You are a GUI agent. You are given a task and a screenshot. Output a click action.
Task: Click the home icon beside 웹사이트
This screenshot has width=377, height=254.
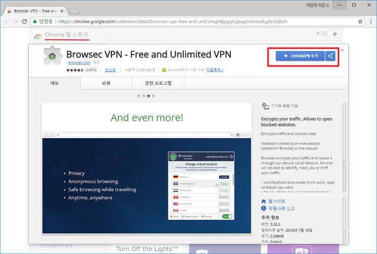264,201
